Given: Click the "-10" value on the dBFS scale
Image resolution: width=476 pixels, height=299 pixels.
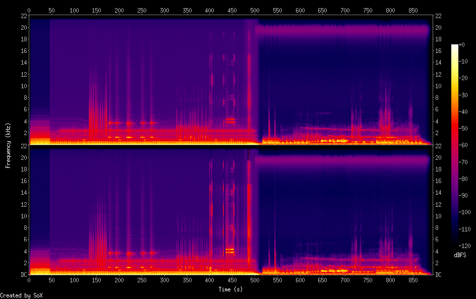Looking at the screenshot, I should 463,62.
